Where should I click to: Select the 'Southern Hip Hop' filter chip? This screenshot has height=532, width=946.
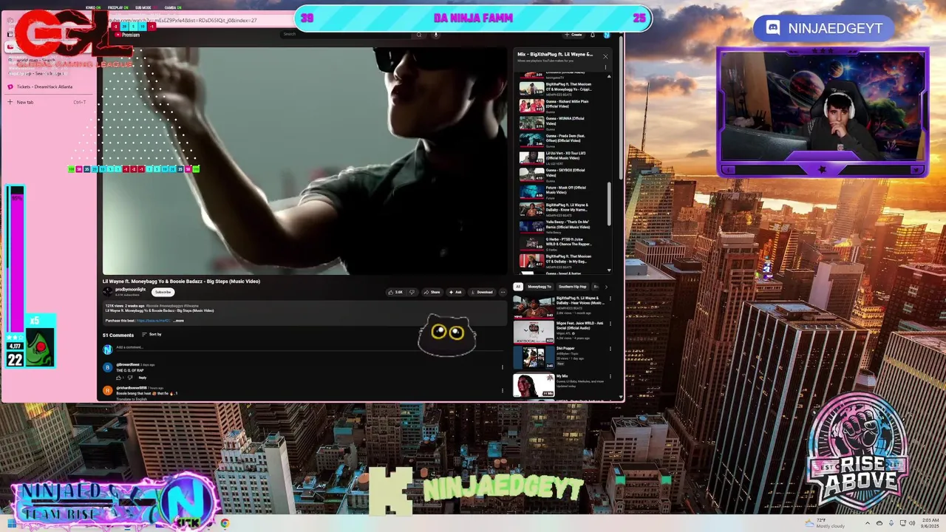[x=573, y=287]
